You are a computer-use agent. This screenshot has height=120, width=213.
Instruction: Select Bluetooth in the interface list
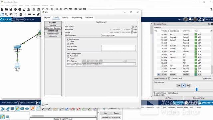(x=53, y=36)
